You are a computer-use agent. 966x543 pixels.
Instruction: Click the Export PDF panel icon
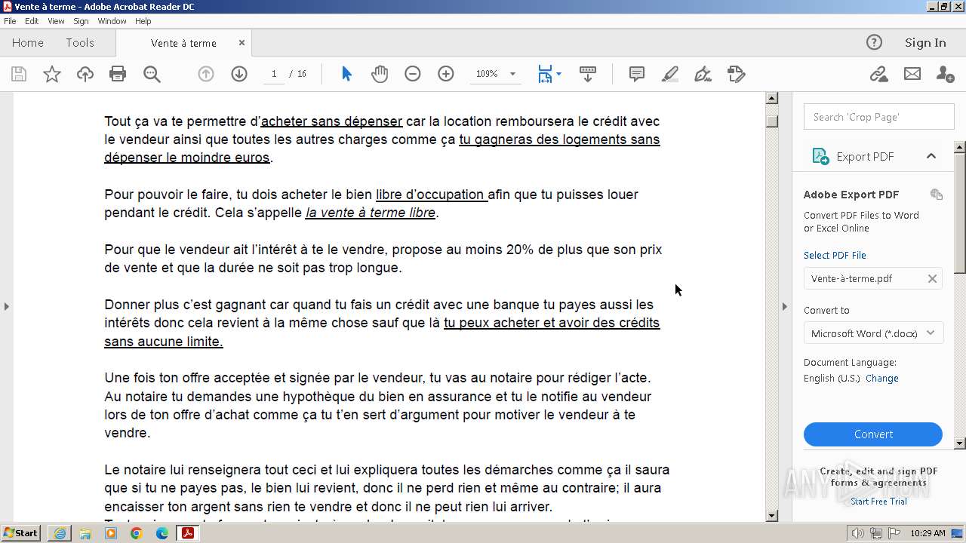point(820,156)
